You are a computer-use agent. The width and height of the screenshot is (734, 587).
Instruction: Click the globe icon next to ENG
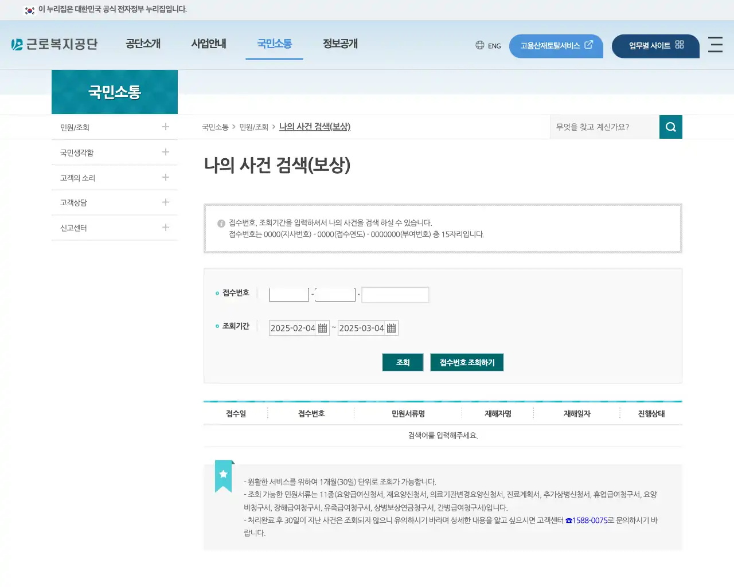[479, 45]
